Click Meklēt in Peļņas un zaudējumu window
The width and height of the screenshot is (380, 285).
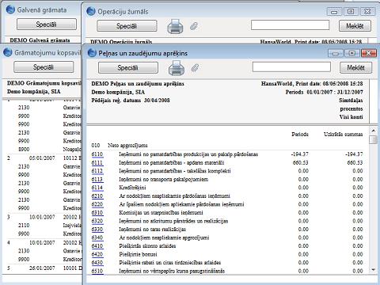point(355,67)
